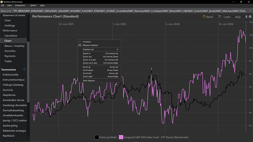Open Eszközosztály taxonomy
253x142 pixels.
(11, 75)
